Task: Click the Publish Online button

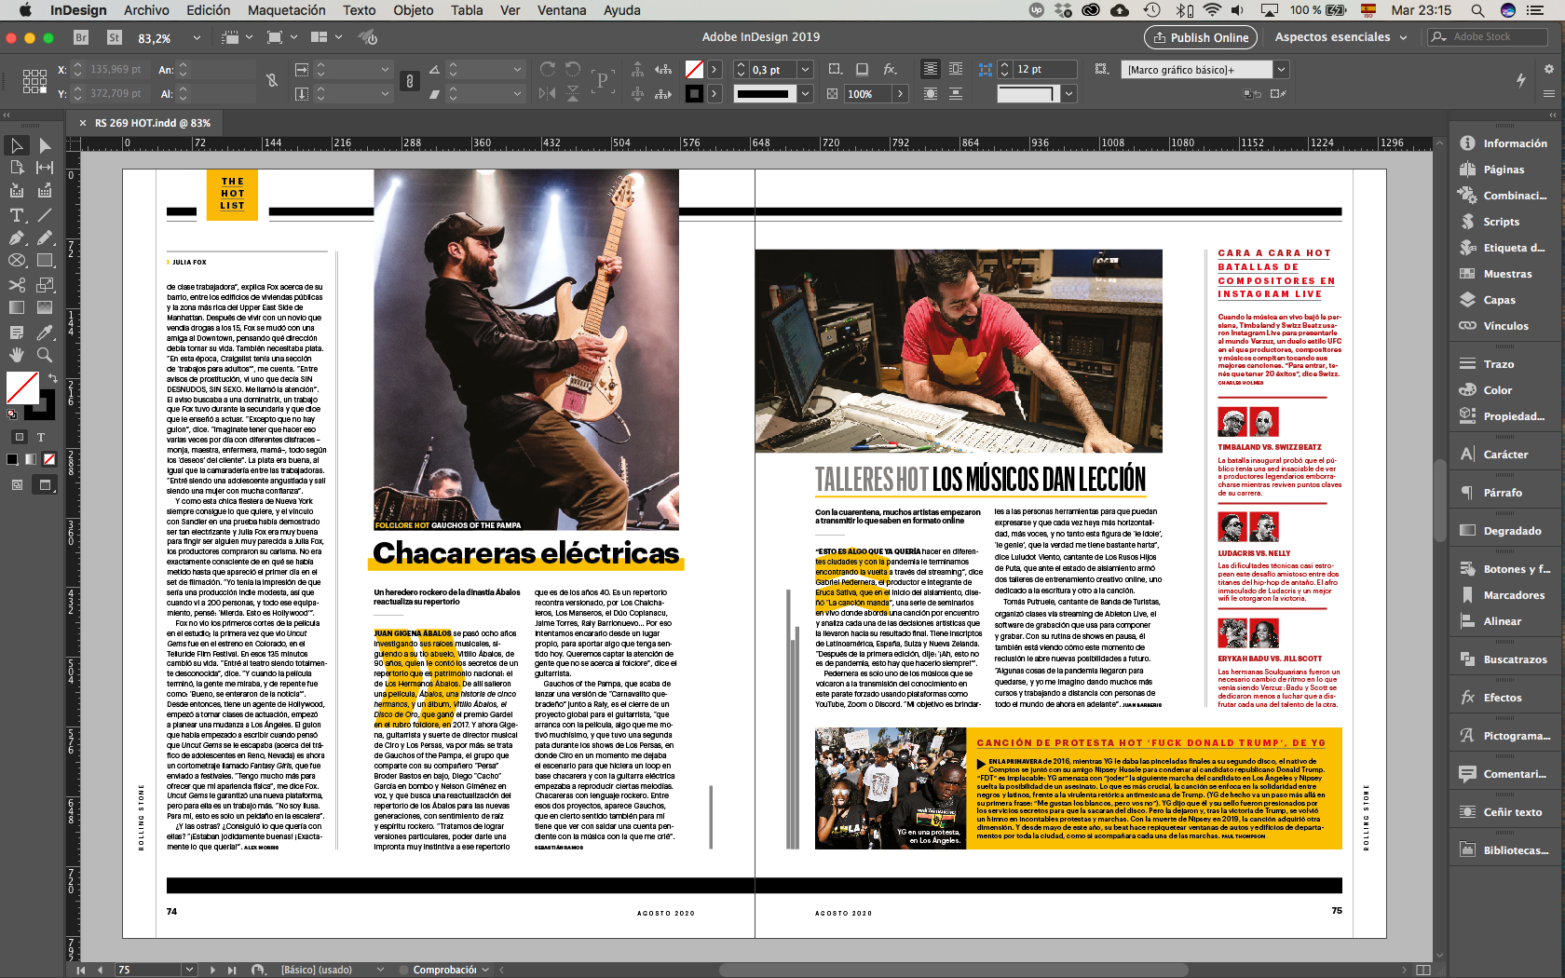Action: 1201,37
